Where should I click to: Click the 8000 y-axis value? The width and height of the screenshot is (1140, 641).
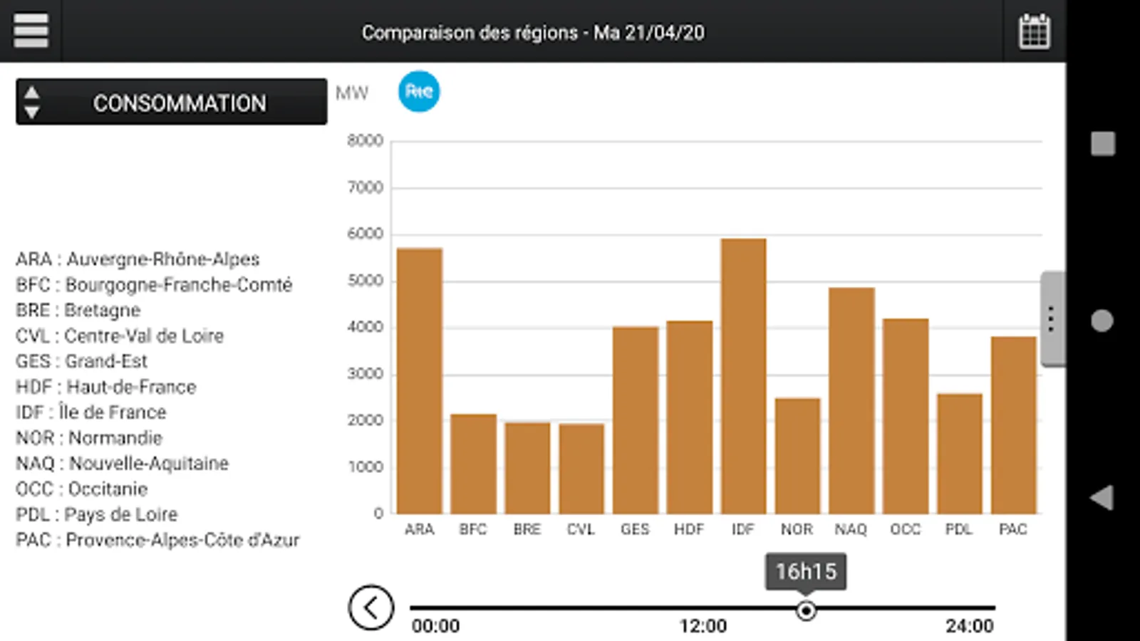(365, 140)
